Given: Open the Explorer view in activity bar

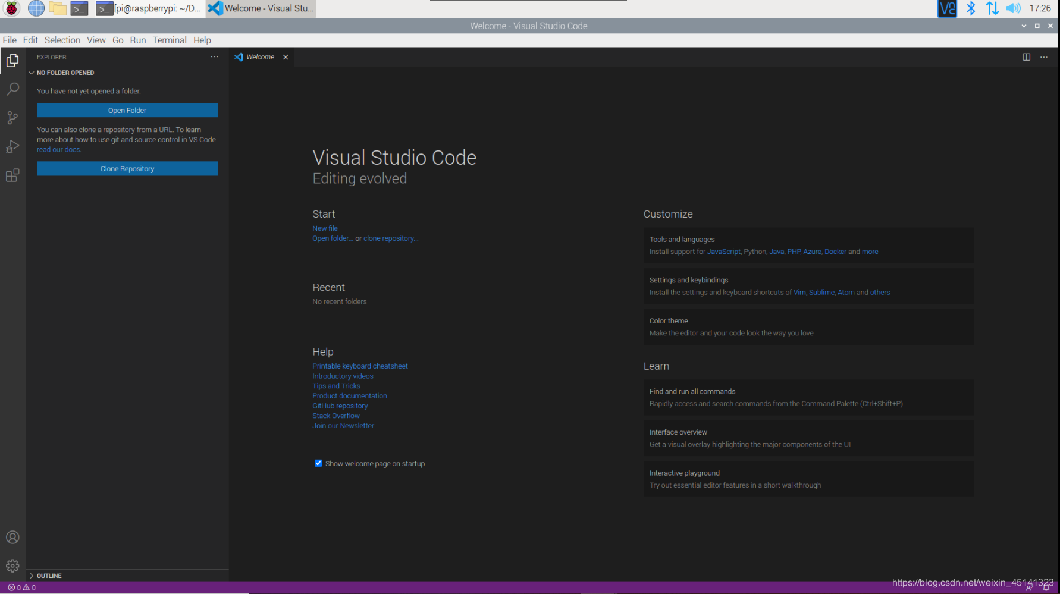Looking at the screenshot, I should 12,60.
